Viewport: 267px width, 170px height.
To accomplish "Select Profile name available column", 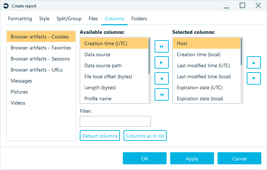I will [114, 99].
